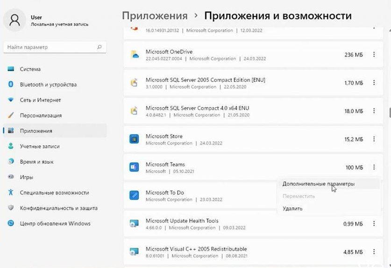Open the three-dot menu for Microsoft OneDrive
The image size is (391, 268).
tap(374, 55)
